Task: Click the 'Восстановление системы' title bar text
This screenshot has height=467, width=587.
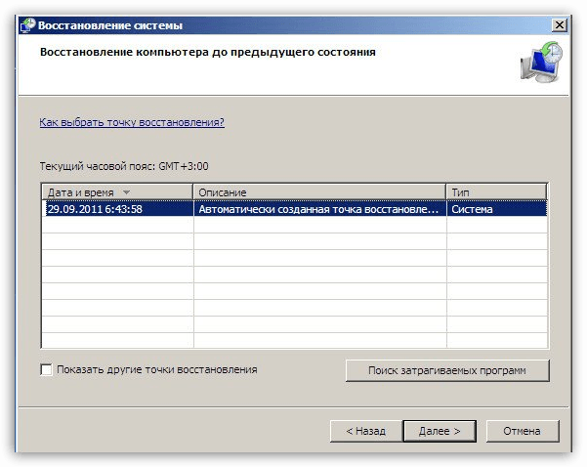Action: tap(110, 25)
